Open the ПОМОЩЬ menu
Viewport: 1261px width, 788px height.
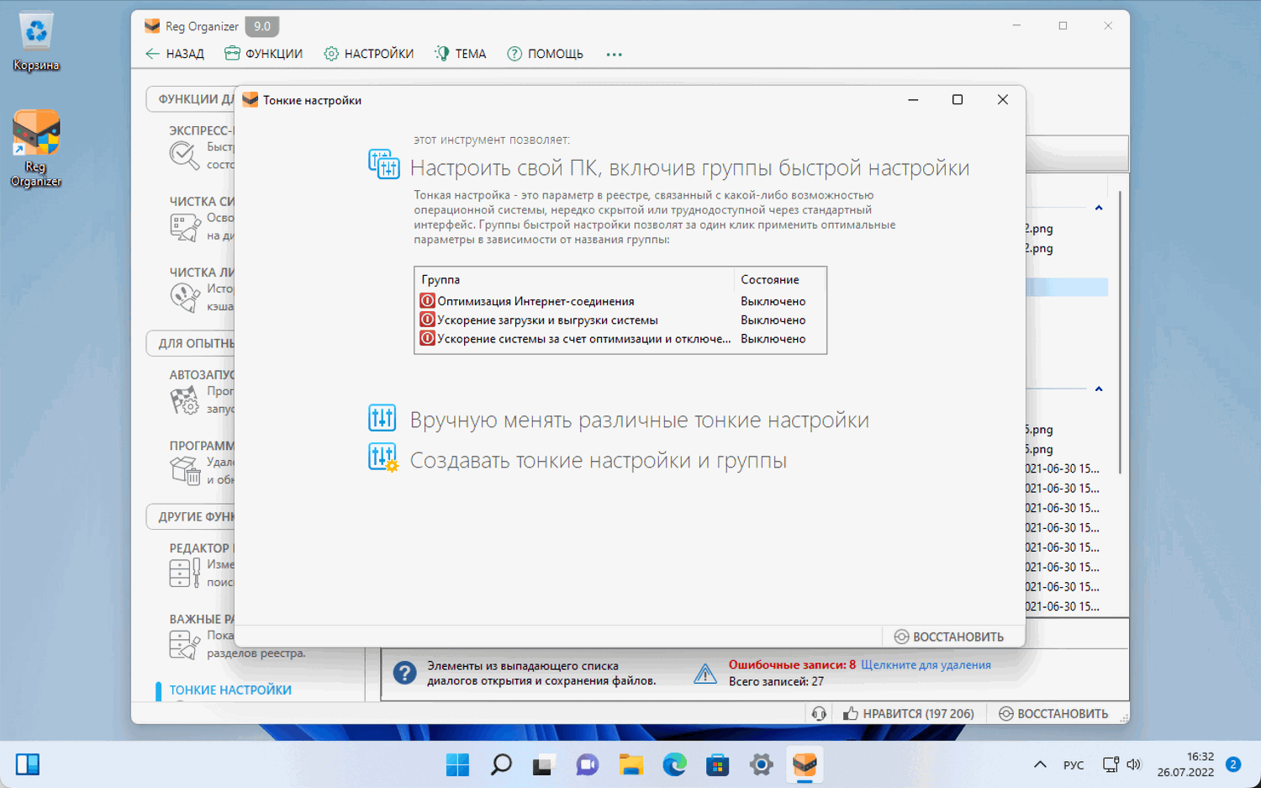point(546,54)
